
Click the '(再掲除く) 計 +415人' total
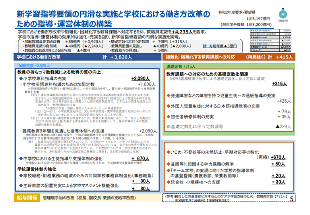pos(268,57)
